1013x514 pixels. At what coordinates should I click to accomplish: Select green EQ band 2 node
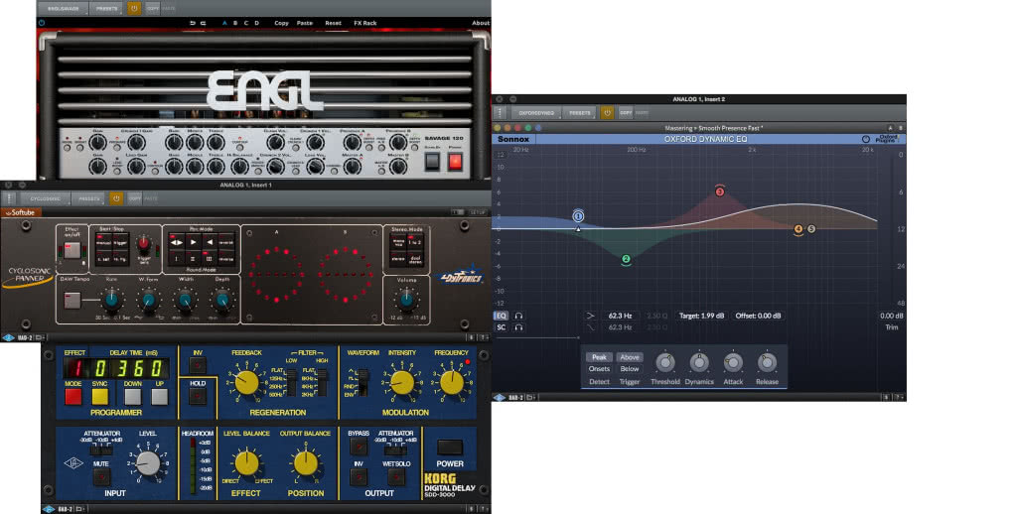(626, 260)
